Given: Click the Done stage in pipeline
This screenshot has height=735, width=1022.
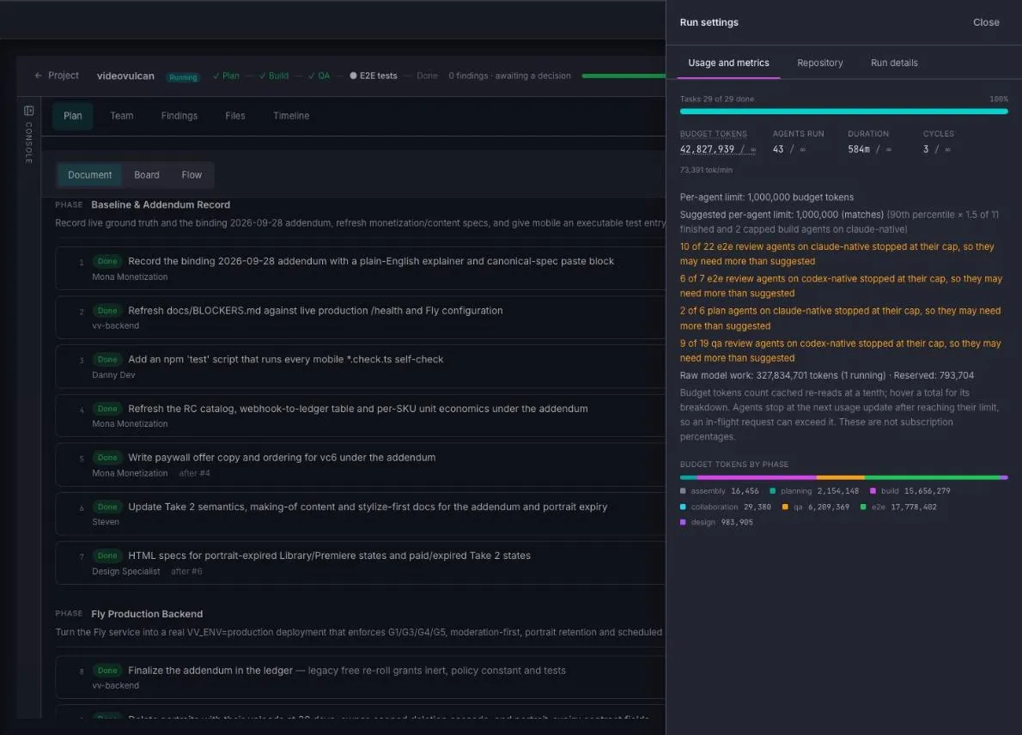Looking at the screenshot, I should pos(427,76).
